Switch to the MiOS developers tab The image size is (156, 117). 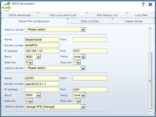(20, 15)
